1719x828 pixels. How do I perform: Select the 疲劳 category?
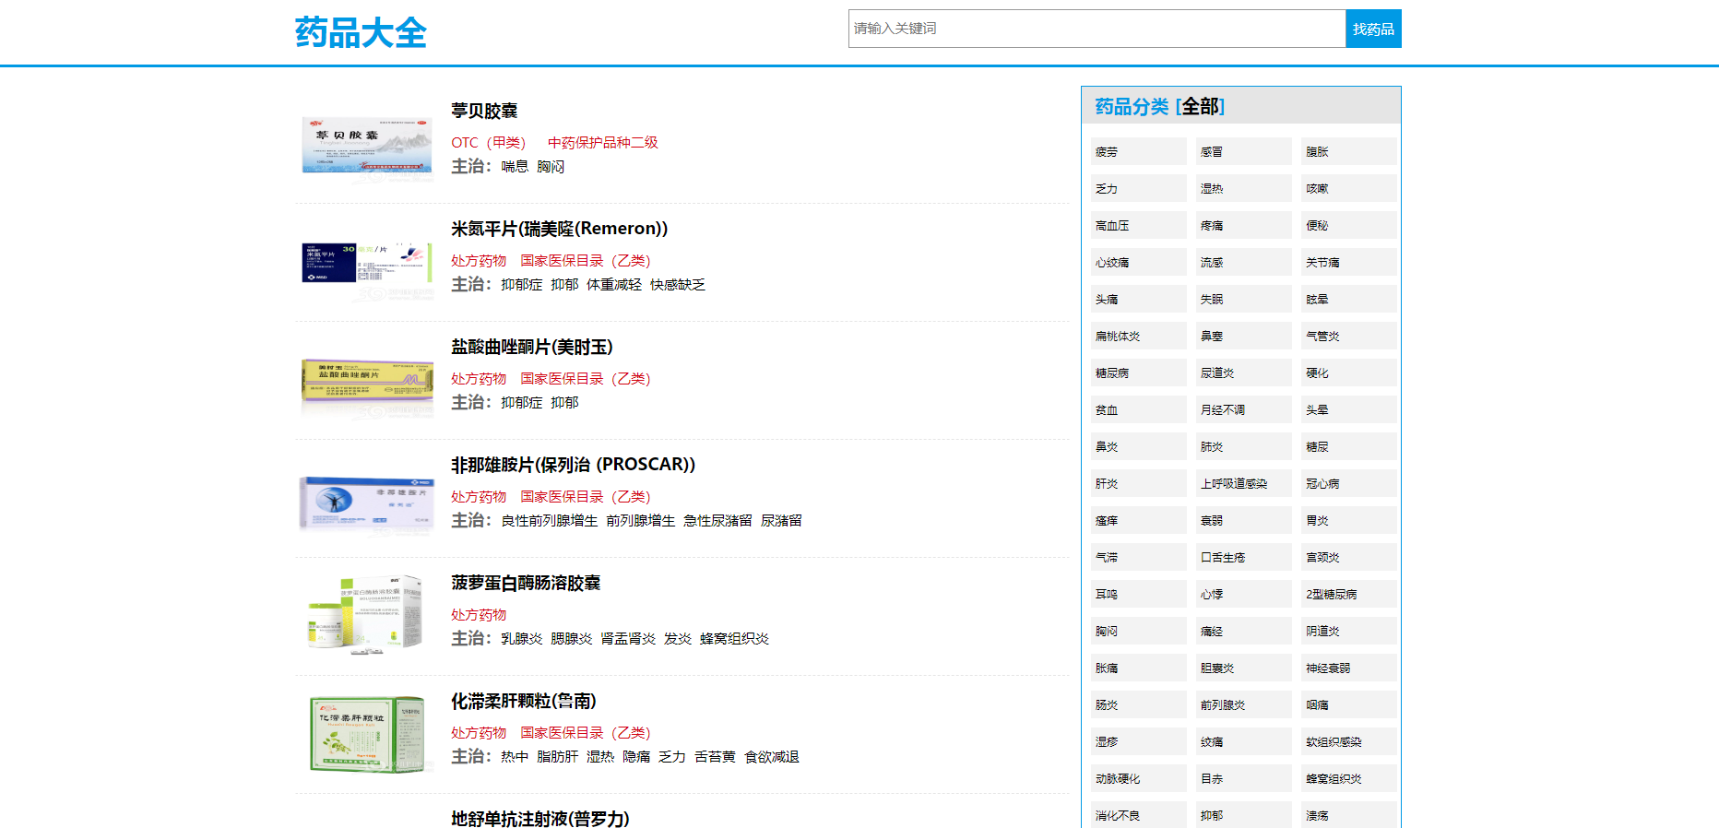point(1138,152)
